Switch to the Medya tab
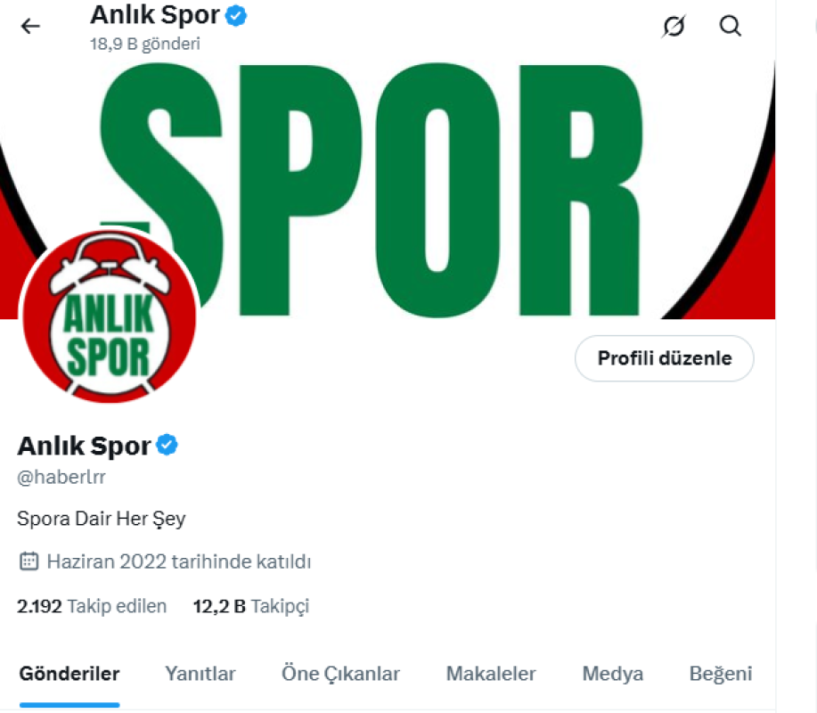This screenshot has height=713, width=817. click(x=613, y=674)
